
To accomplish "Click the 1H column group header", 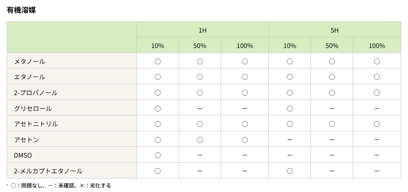I will click(x=203, y=30).
